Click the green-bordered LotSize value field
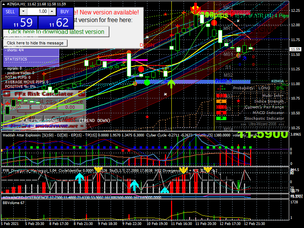 tap(71, 107)
